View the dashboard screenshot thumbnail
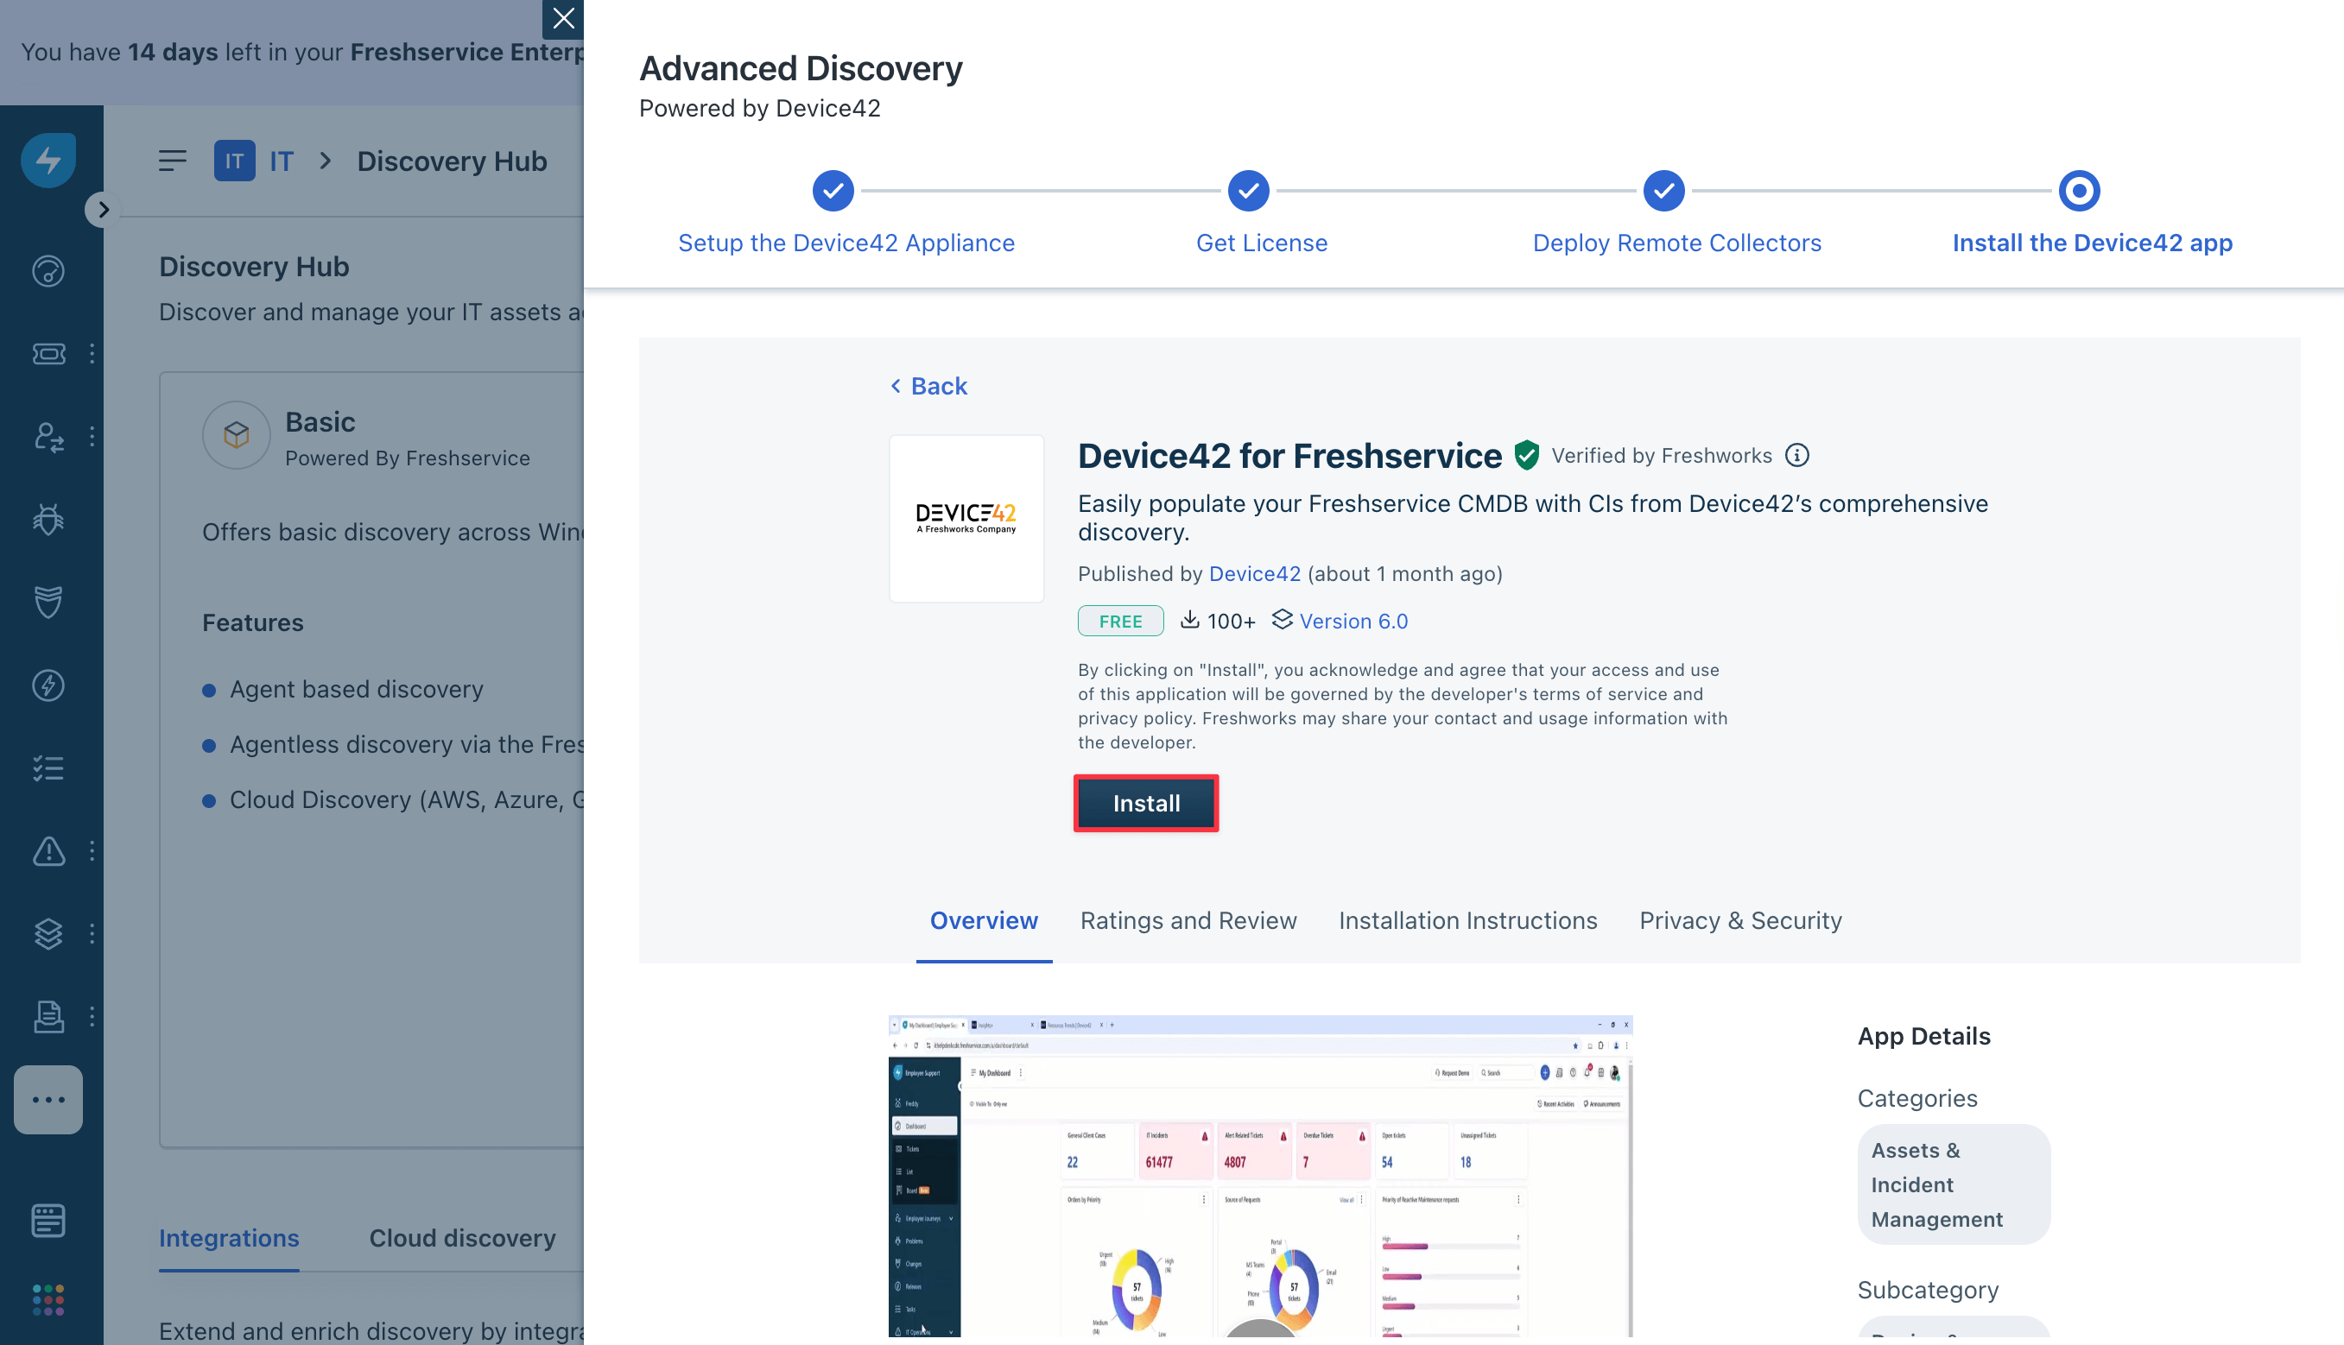This screenshot has width=2344, height=1345. click(x=1259, y=1178)
